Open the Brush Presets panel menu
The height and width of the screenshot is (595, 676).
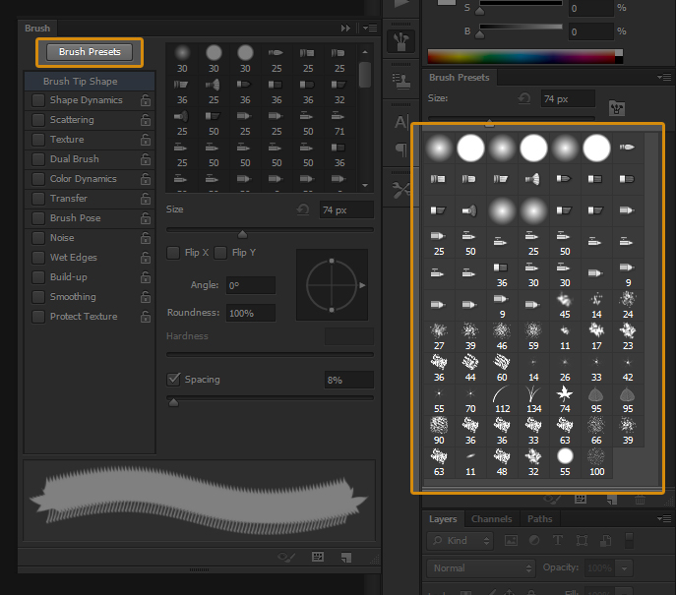(664, 77)
